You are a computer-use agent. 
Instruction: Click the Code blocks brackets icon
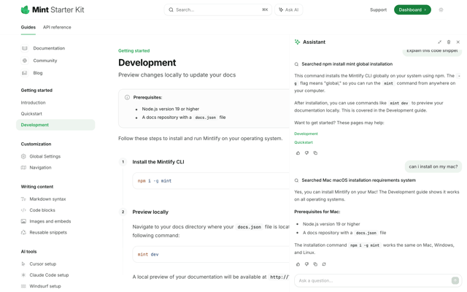23,210
